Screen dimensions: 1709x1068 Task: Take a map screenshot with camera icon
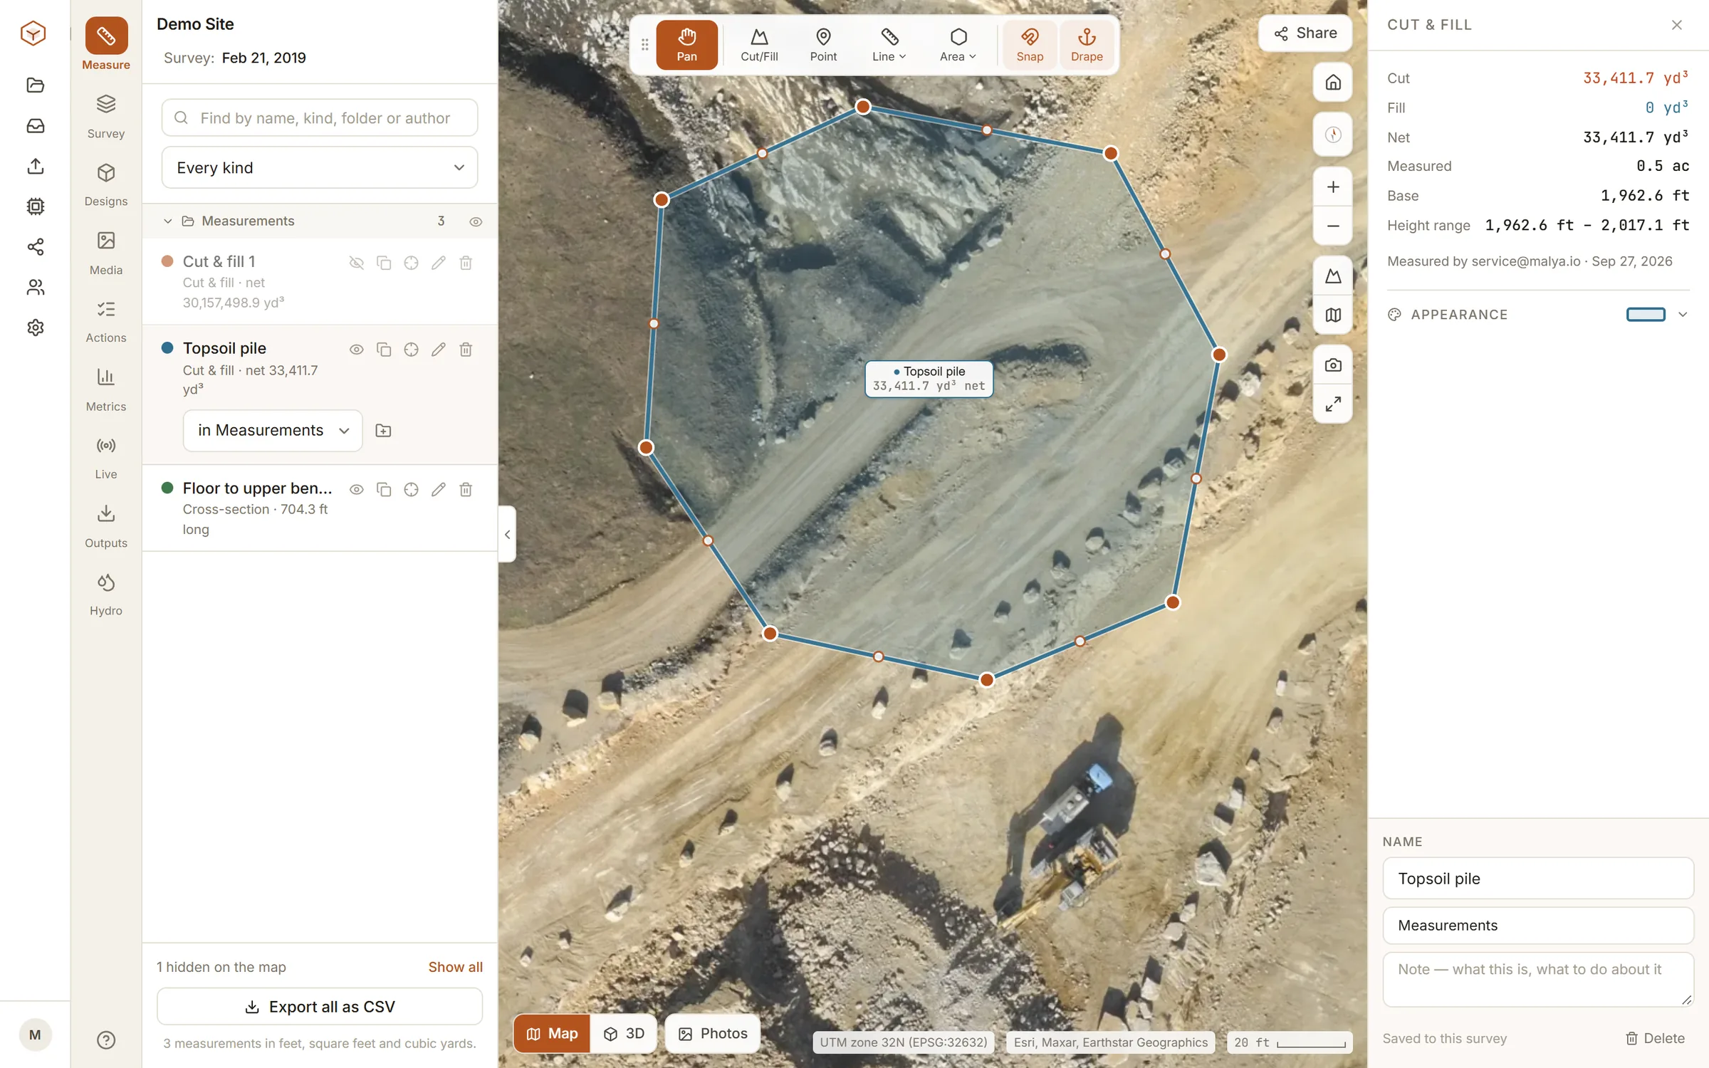point(1332,365)
